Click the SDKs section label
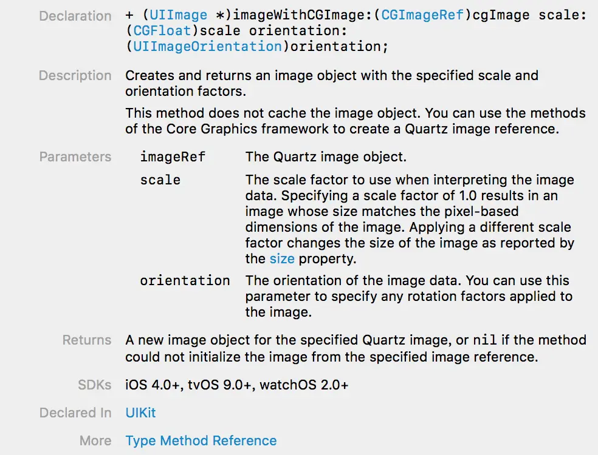 94,385
